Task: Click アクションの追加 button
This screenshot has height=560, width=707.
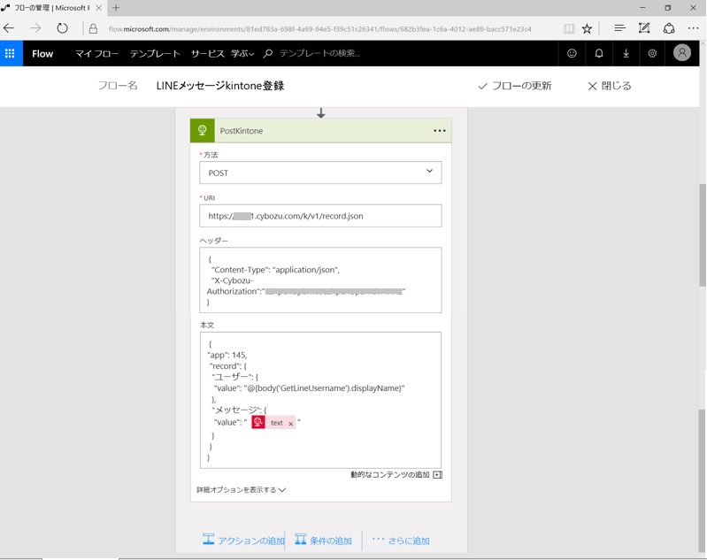Action: (243, 541)
